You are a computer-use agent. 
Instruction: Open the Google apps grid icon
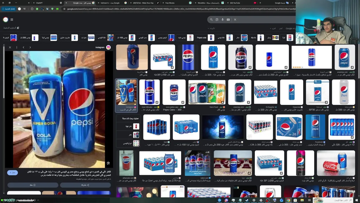[12, 19]
